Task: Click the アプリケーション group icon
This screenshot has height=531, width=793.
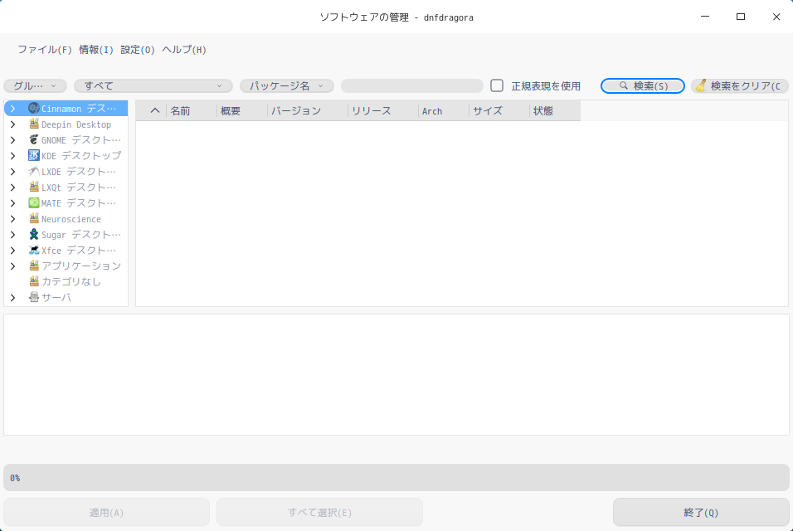Action: (x=34, y=265)
